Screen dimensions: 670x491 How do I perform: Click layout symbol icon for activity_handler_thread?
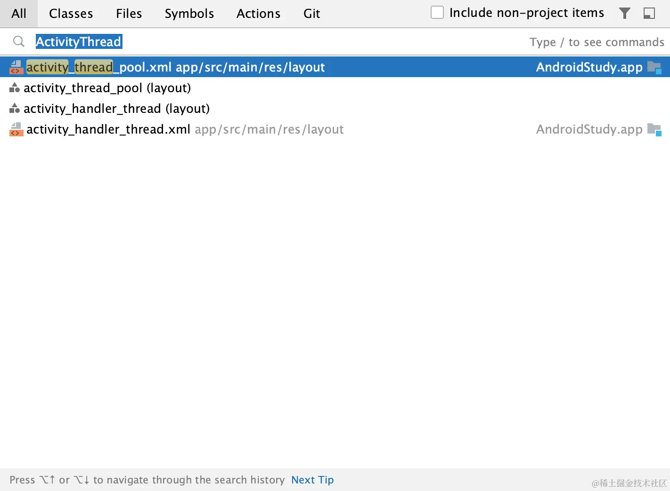click(x=15, y=109)
